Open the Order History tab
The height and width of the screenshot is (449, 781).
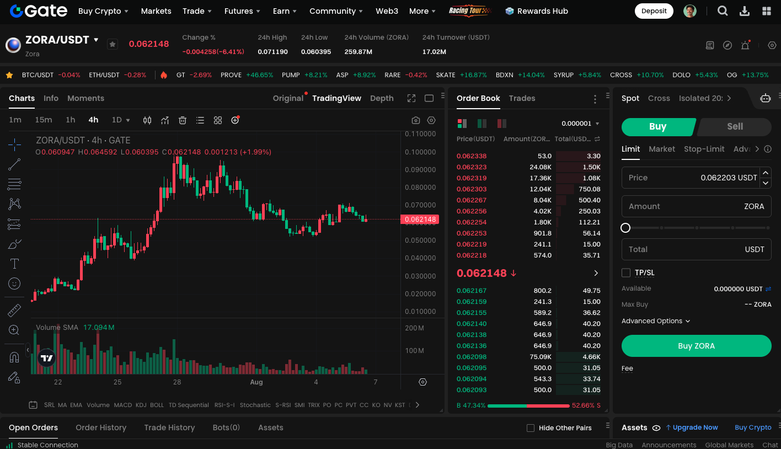click(101, 427)
